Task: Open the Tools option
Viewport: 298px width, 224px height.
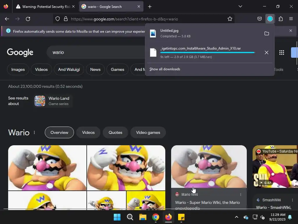Action: (x=279, y=69)
